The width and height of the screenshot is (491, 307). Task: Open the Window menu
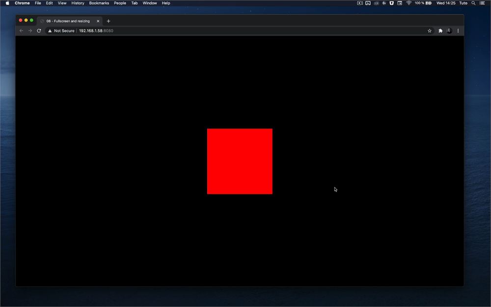click(x=150, y=3)
